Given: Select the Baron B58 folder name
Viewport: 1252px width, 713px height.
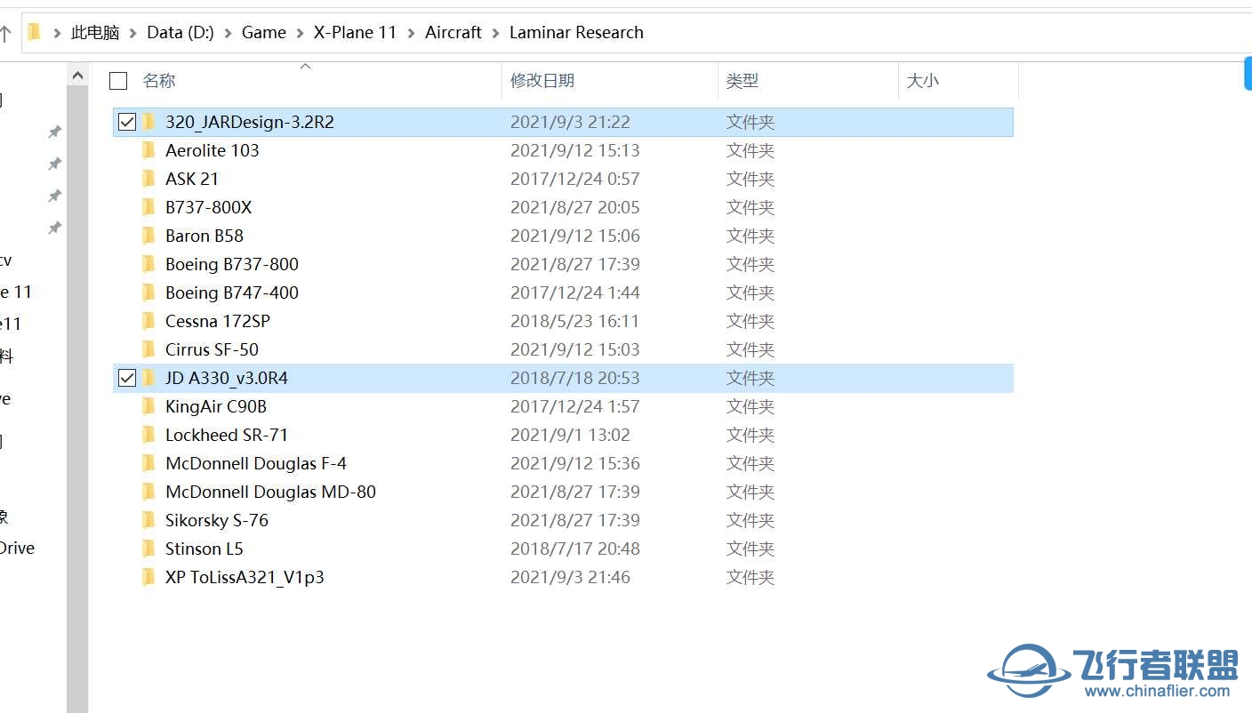Looking at the screenshot, I should pos(205,236).
